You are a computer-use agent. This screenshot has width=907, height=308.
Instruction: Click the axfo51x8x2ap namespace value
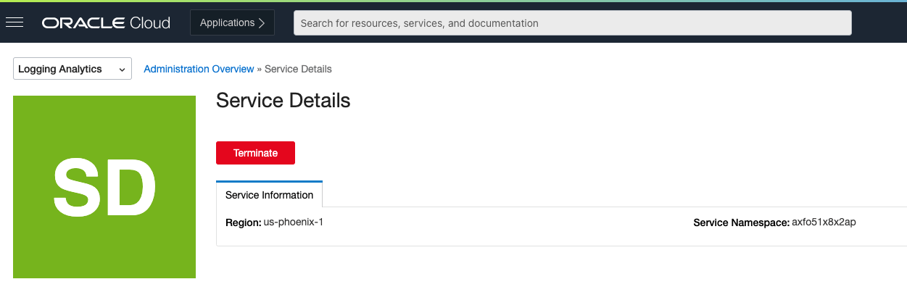(x=824, y=222)
